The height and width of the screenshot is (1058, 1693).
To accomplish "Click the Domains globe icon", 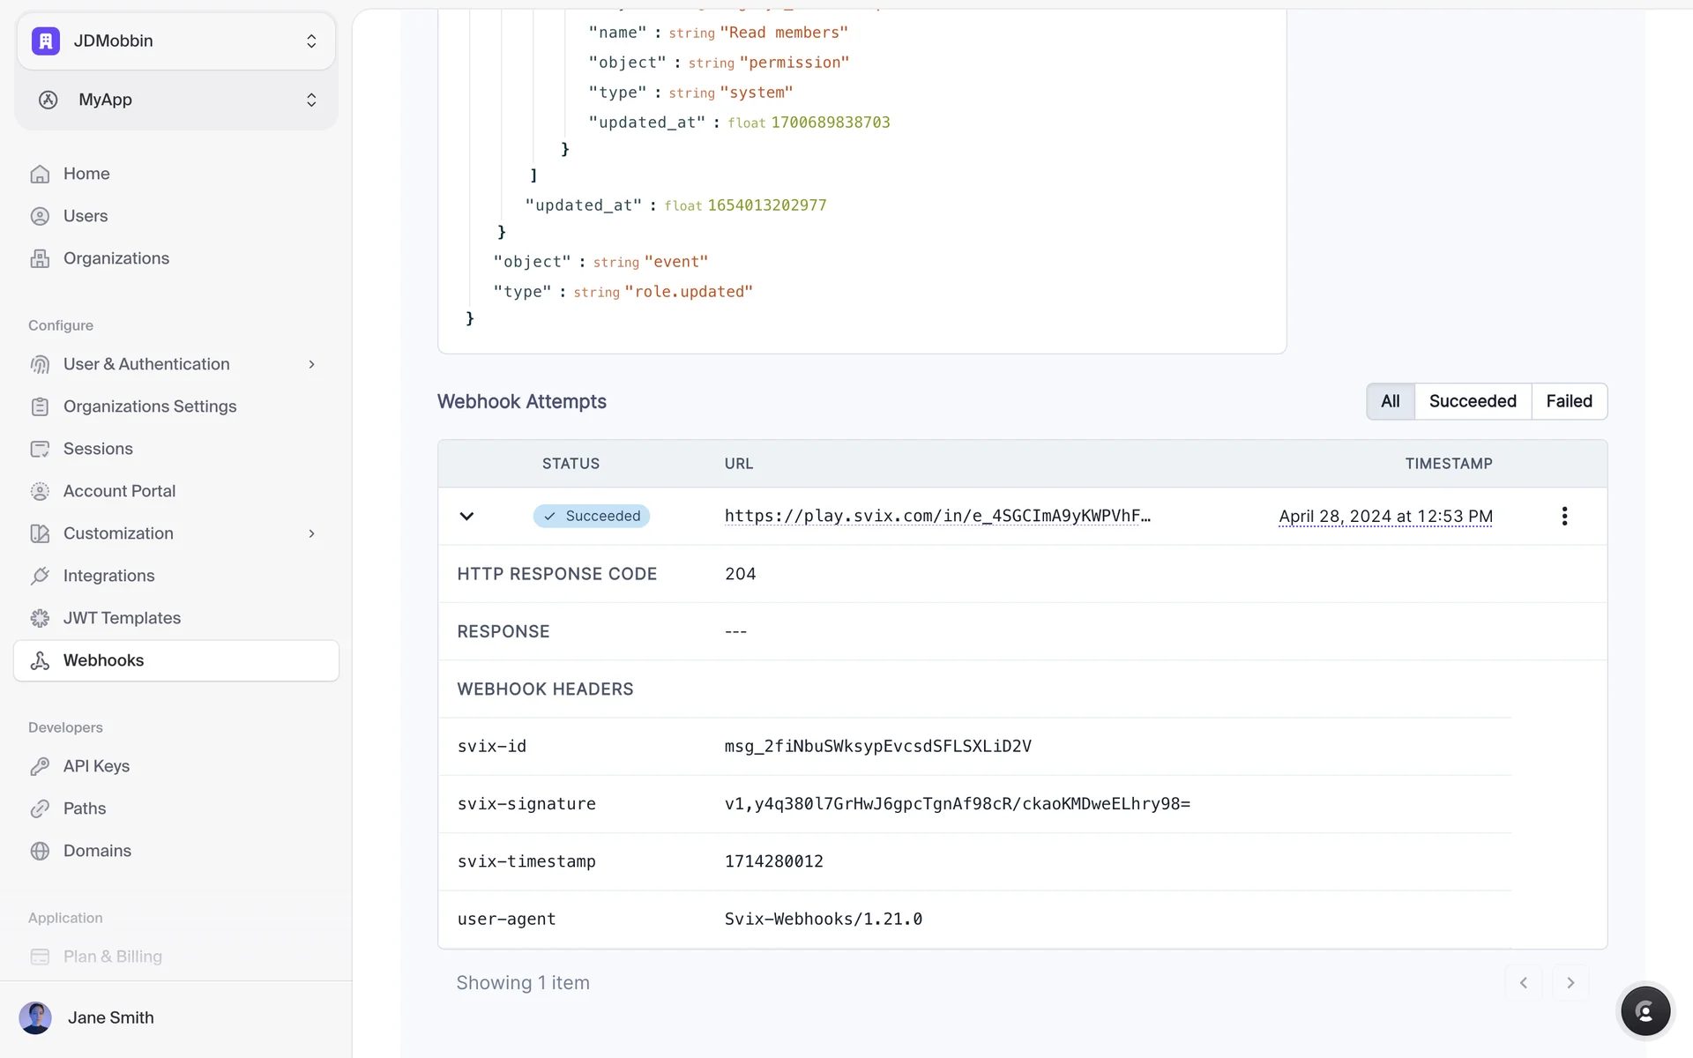I will [x=40, y=851].
